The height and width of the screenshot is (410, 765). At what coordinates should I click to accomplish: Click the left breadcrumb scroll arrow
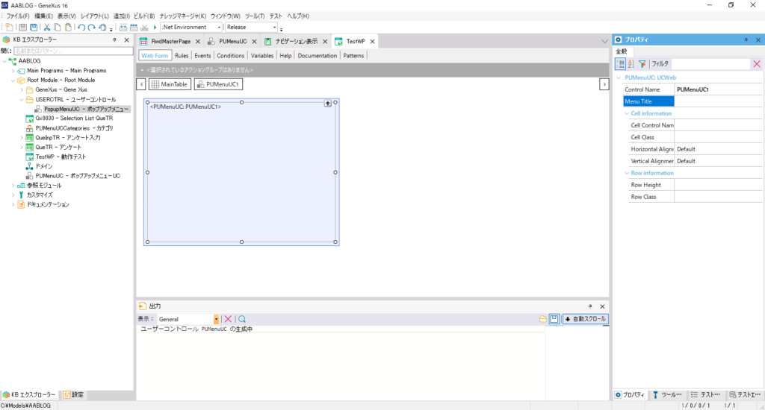(141, 84)
